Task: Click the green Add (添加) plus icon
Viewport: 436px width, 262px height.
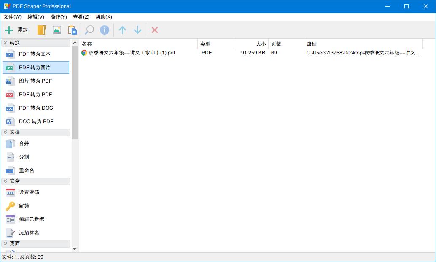Action: 9,30
